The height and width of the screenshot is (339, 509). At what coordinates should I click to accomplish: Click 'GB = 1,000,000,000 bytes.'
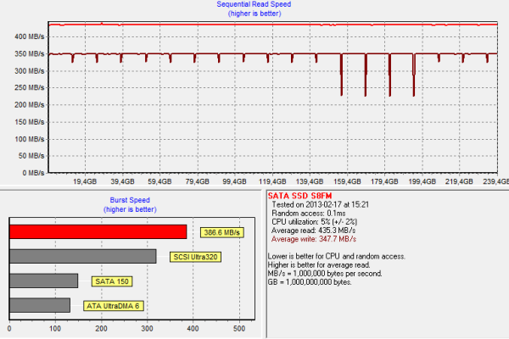pyautogui.click(x=310, y=282)
